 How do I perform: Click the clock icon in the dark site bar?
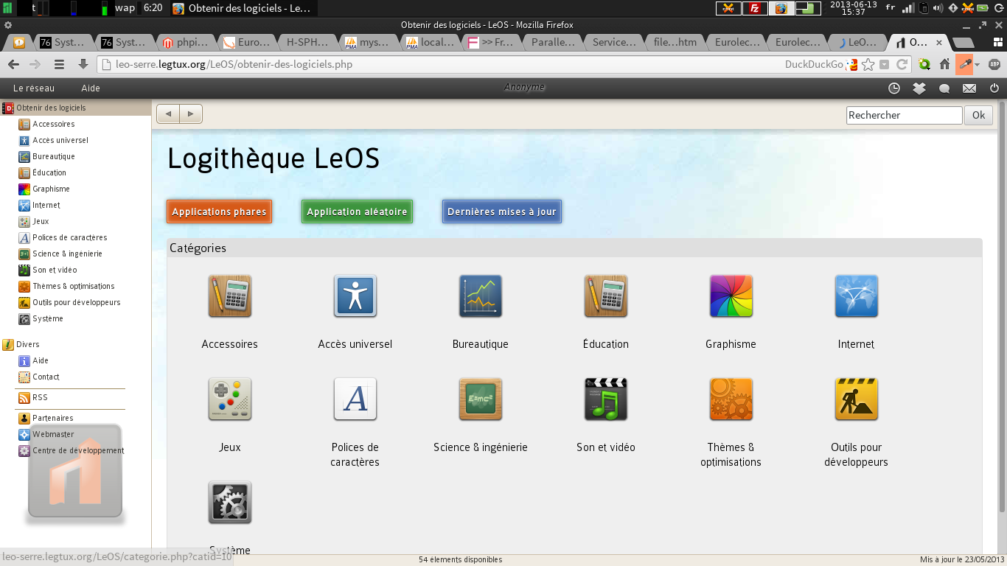894,88
